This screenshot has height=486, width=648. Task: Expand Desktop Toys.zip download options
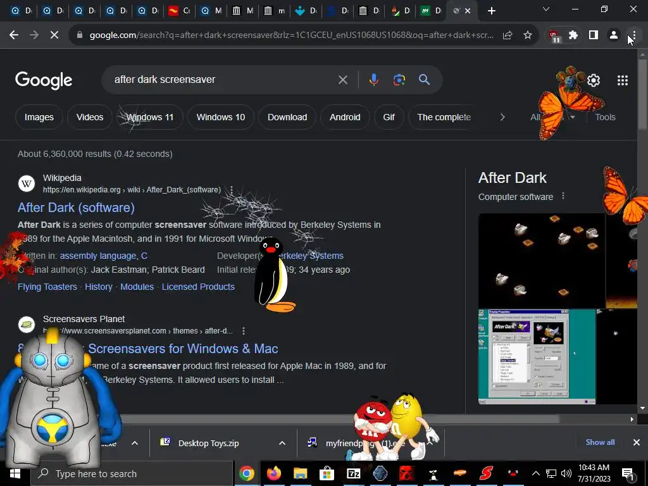pos(282,443)
